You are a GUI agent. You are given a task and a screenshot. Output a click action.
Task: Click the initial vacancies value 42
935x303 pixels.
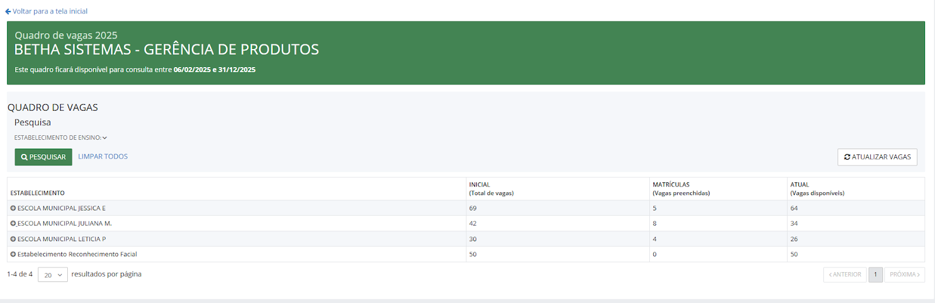(x=473, y=224)
